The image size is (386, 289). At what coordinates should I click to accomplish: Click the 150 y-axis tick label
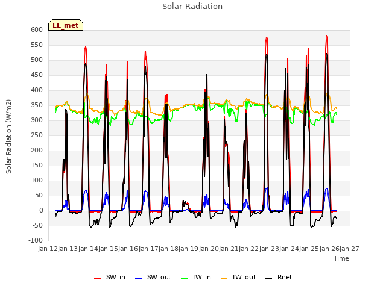(x=37, y=166)
